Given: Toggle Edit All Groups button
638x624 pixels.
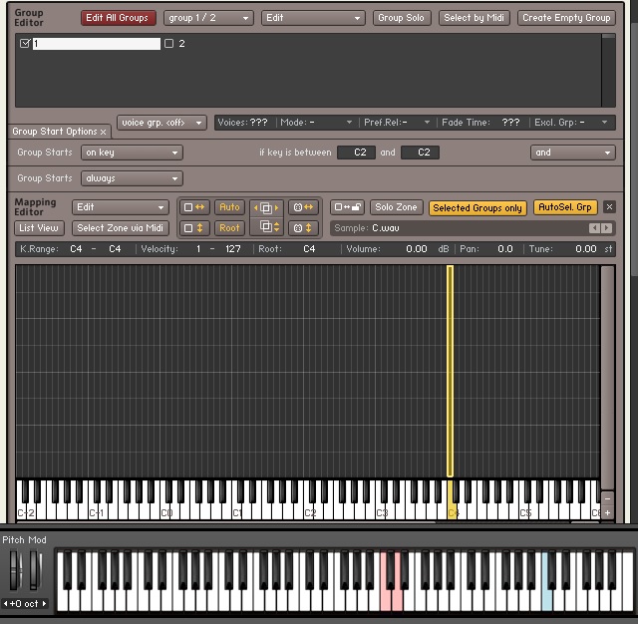Looking at the screenshot, I should point(118,18).
